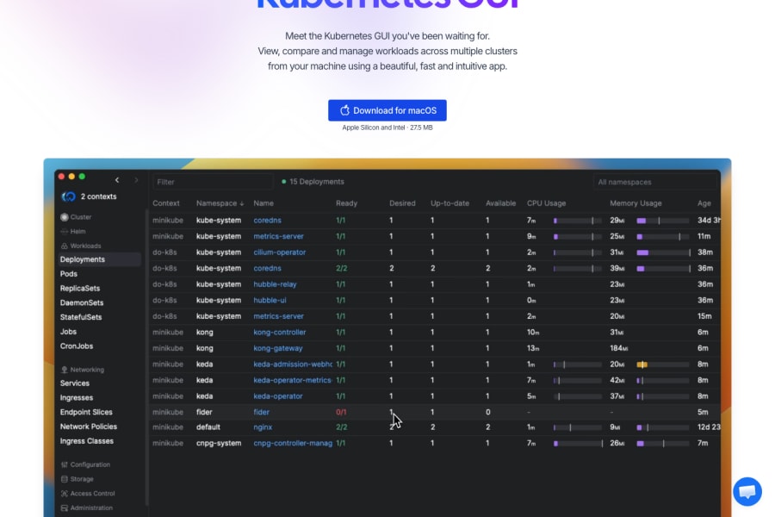The height and width of the screenshot is (517, 775).
Task: Open the live chat bubble
Action: [x=747, y=491]
